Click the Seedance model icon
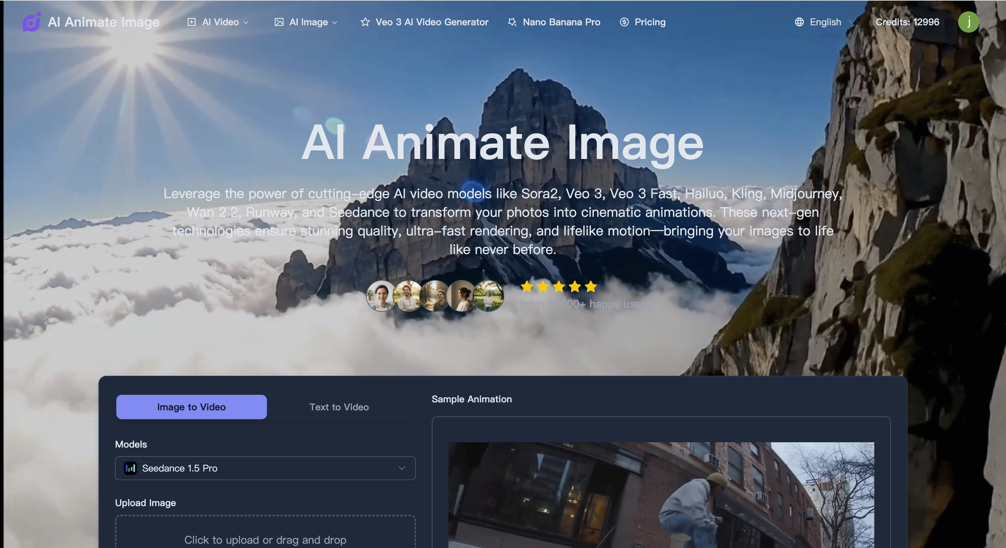1006x548 pixels. 130,468
